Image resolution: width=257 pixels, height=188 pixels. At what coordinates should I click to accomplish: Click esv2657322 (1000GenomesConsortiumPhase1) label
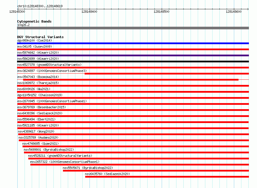[65, 162]
